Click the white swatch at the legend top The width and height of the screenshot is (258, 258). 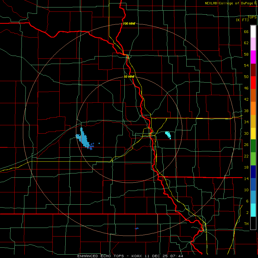tap(253, 32)
